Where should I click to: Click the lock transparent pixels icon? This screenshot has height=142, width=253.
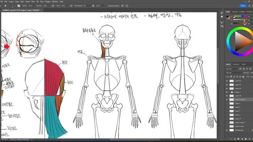[231, 77]
